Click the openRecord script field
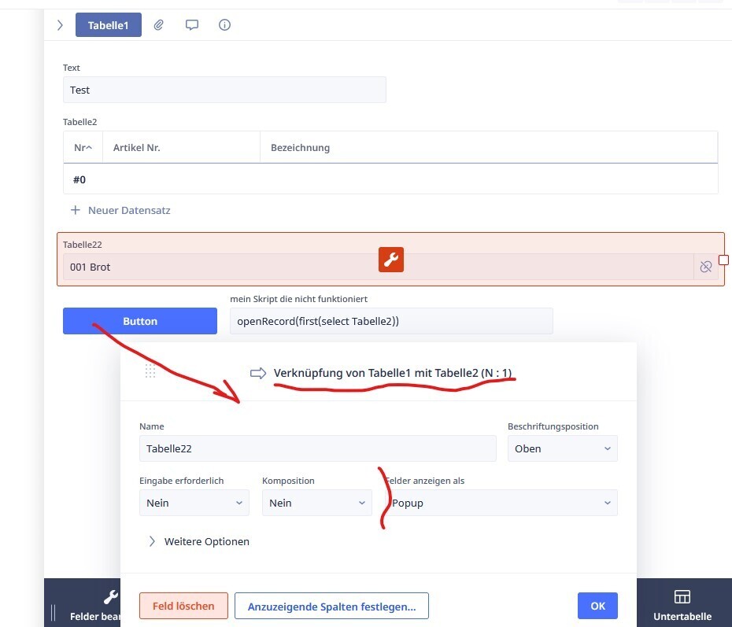Screen dimensions: 732x627 pos(391,321)
